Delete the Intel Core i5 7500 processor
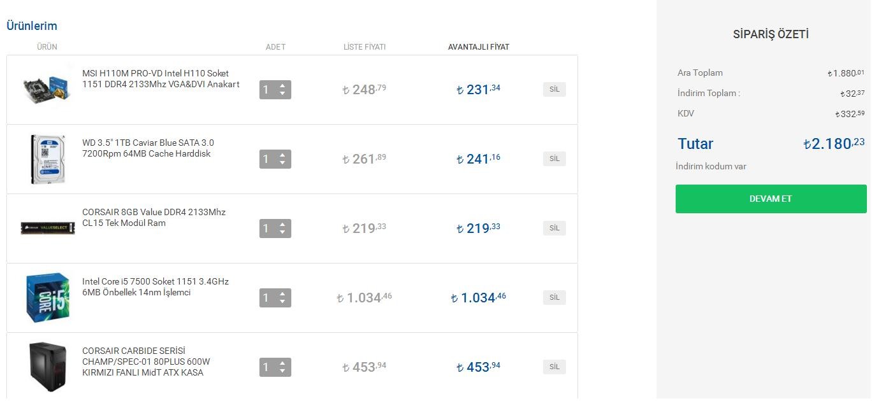Viewport: 872px width, 401px height. click(x=555, y=297)
